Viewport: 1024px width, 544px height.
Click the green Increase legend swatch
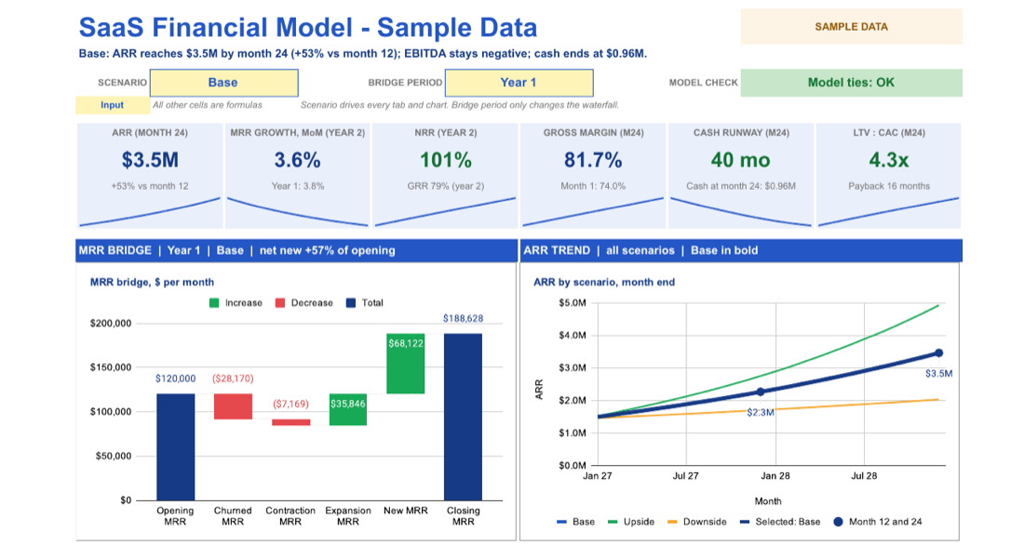click(x=214, y=302)
